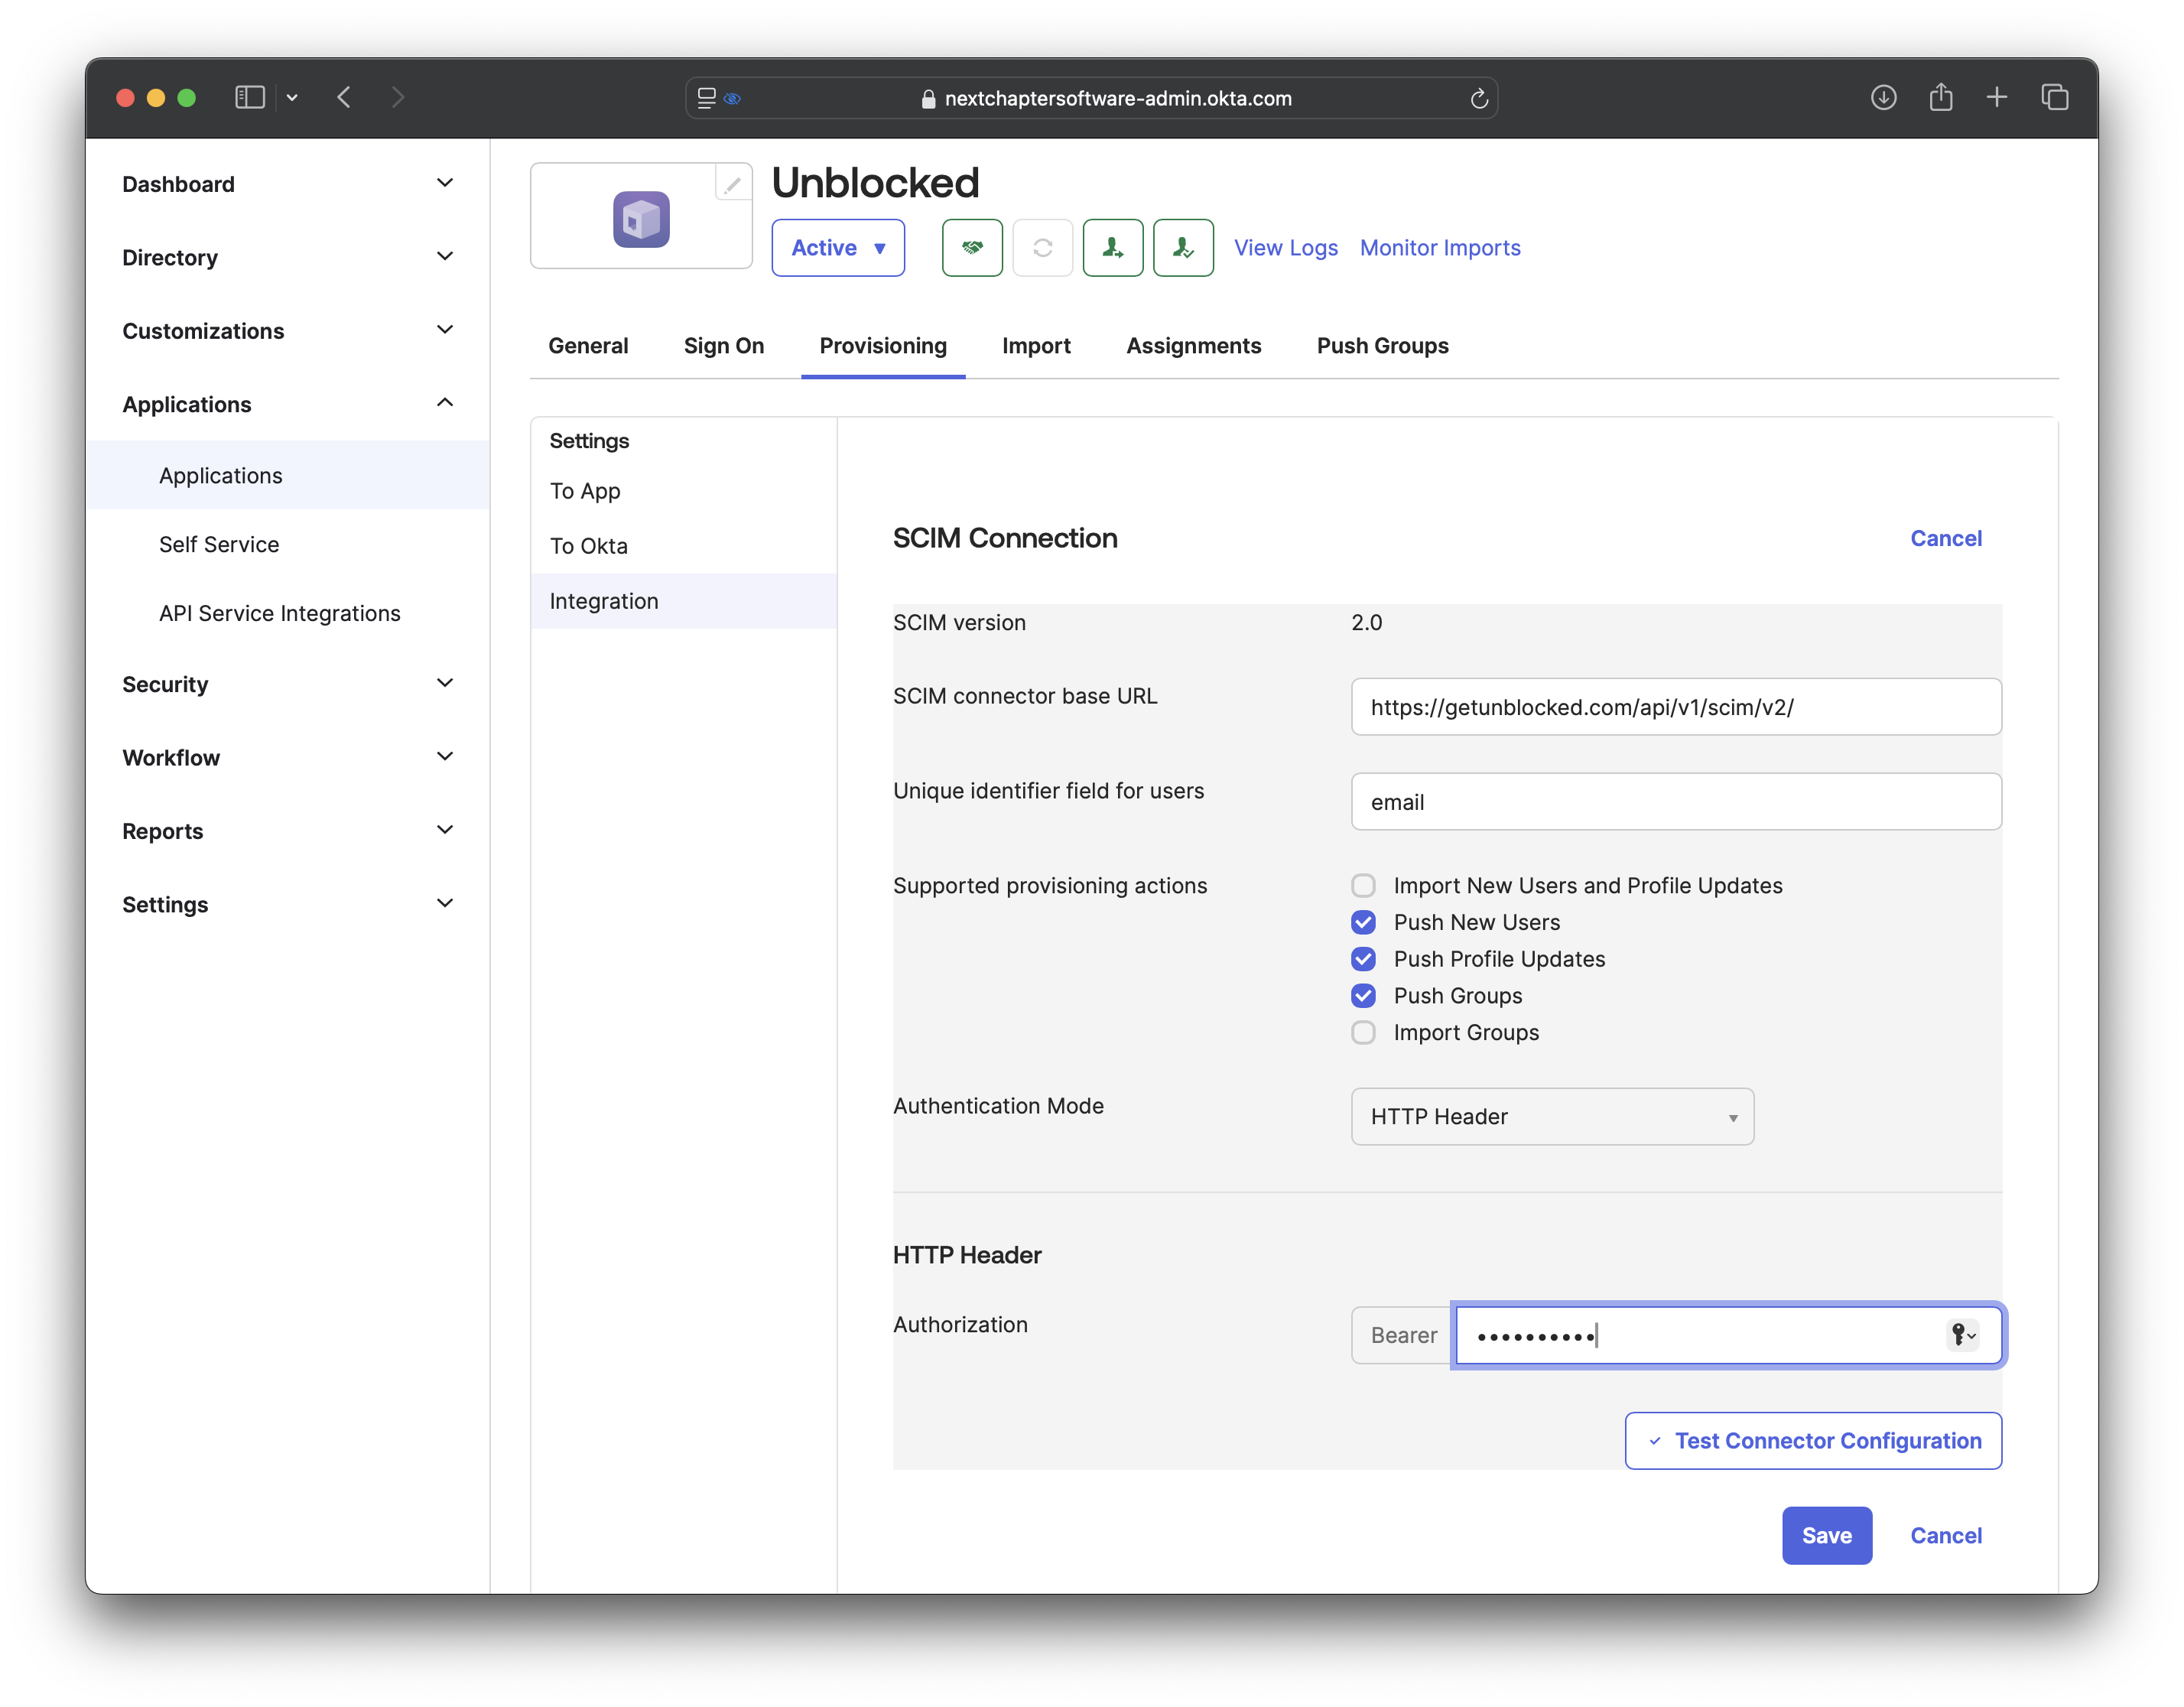This screenshot has height=1707, width=2184.
Task: Expand the Directory sidebar section
Action: point(287,257)
